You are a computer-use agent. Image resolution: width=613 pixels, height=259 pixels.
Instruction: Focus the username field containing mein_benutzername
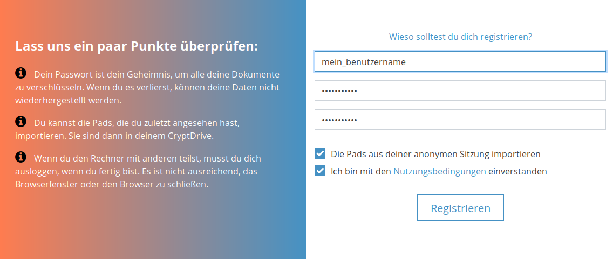click(x=460, y=61)
